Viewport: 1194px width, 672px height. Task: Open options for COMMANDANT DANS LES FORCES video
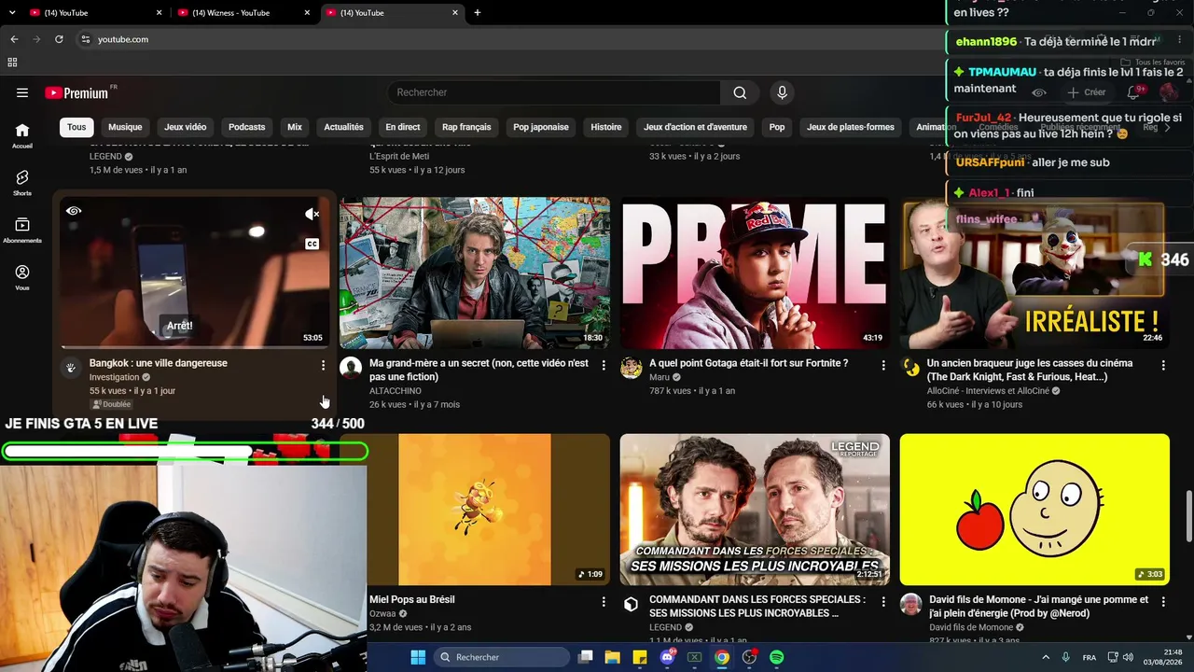click(882, 602)
